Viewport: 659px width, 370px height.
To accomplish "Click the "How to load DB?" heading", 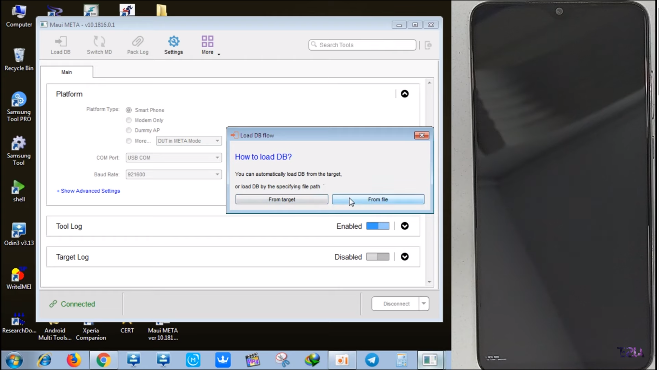I will (x=263, y=157).
